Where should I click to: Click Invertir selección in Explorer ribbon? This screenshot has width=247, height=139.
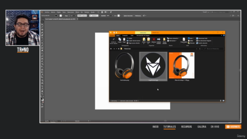(x=202, y=43)
